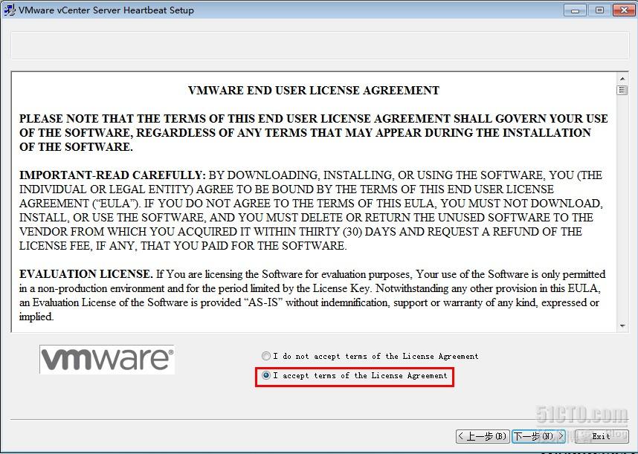Maximize the Heartbeat Setup window

(599, 10)
